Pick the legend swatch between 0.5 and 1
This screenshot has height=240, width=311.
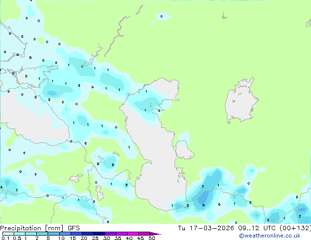point(20,234)
